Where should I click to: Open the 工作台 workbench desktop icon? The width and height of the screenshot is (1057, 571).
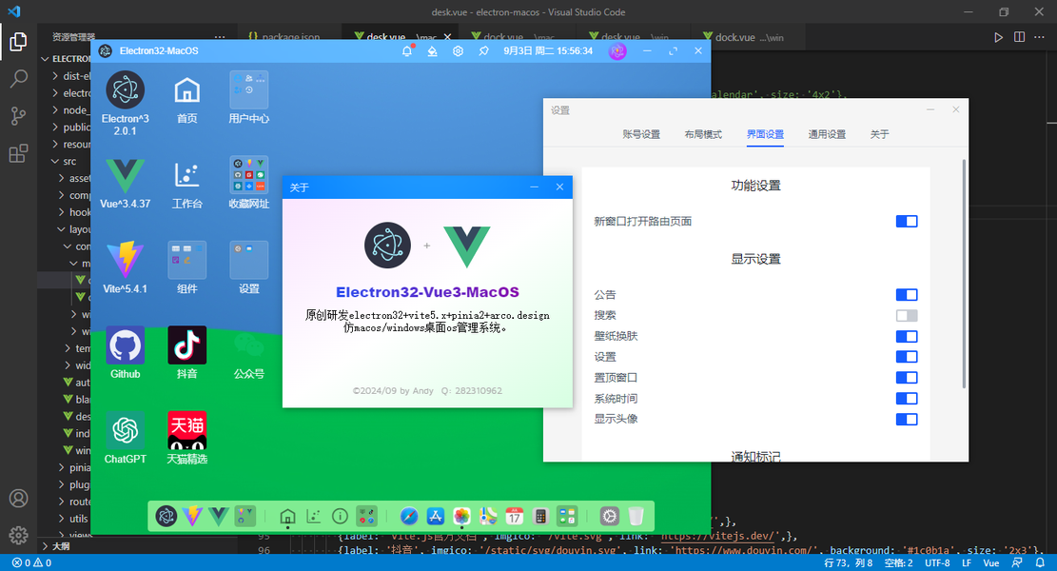(x=186, y=183)
